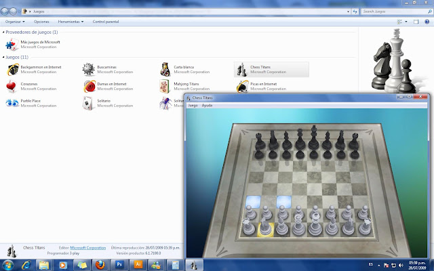Screen dimensions: 434x271
Task: Click the Help question mark icon
Action: click(427, 22)
